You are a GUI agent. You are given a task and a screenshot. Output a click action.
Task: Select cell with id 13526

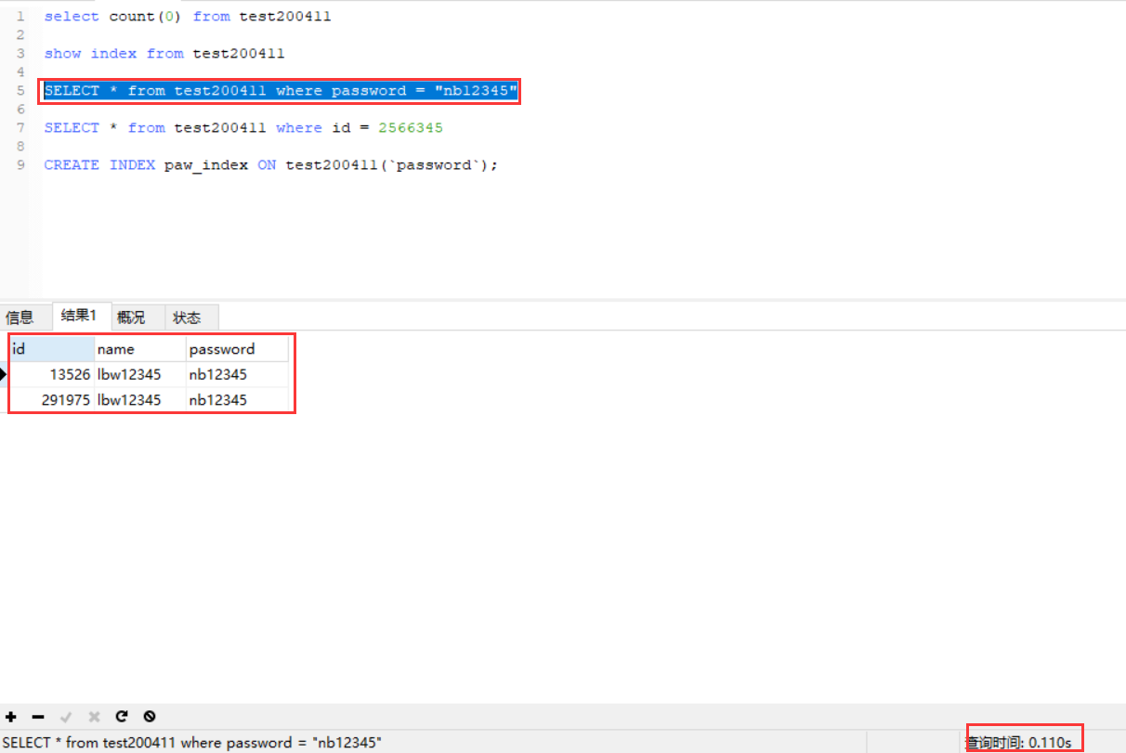coord(52,375)
